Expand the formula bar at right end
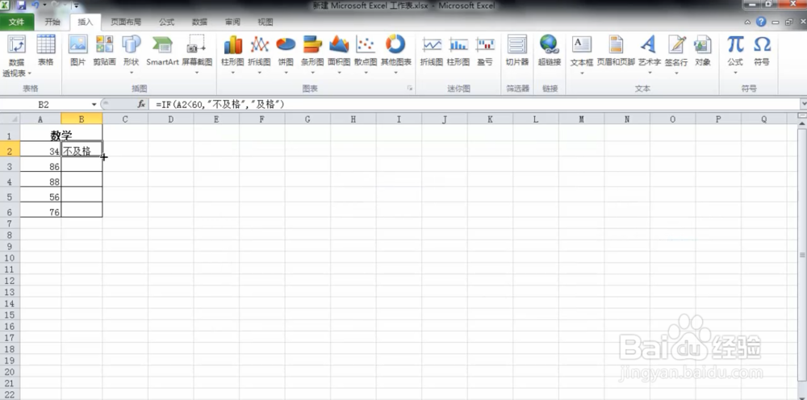The image size is (807, 400). (x=804, y=104)
